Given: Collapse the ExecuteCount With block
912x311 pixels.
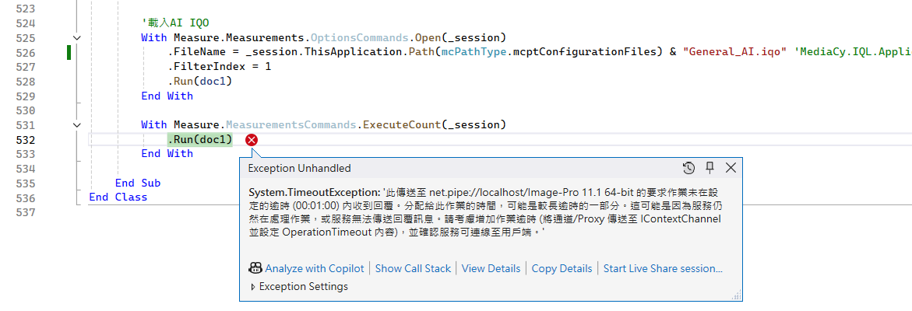Looking at the screenshot, I should (x=77, y=125).
